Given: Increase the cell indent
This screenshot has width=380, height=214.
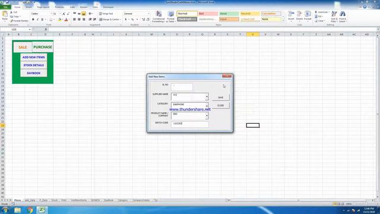Looking at the screenshot, I should tap(94, 20).
